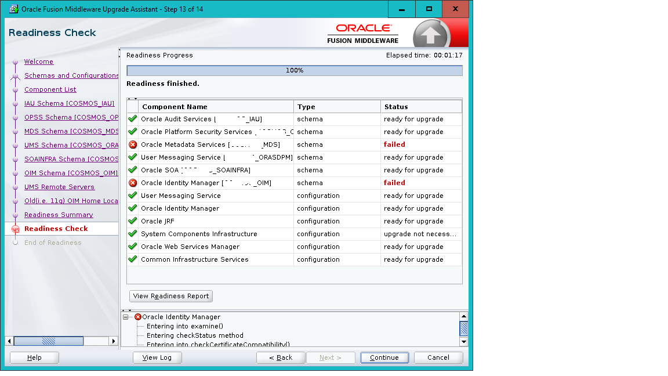Open the UMS Schema step
Image resolution: width=668 pixels, height=376 pixels.
(71, 146)
